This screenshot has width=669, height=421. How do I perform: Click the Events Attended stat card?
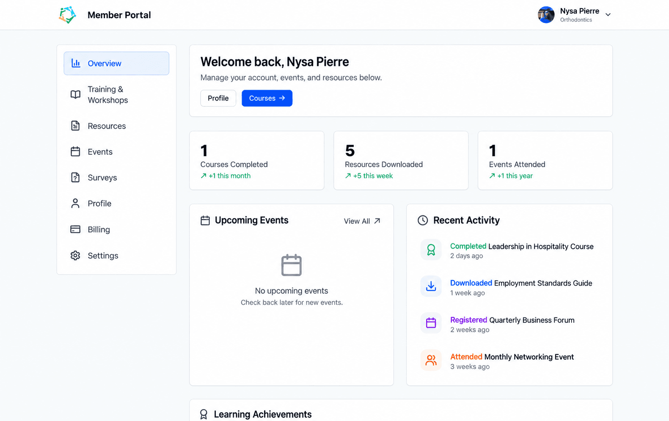545,160
